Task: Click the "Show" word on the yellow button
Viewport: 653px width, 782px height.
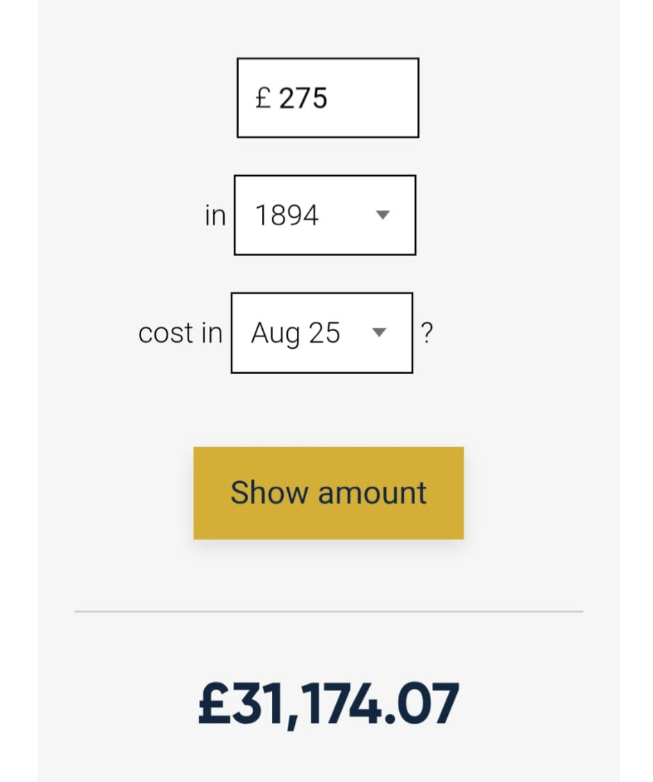Action: point(269,493)
